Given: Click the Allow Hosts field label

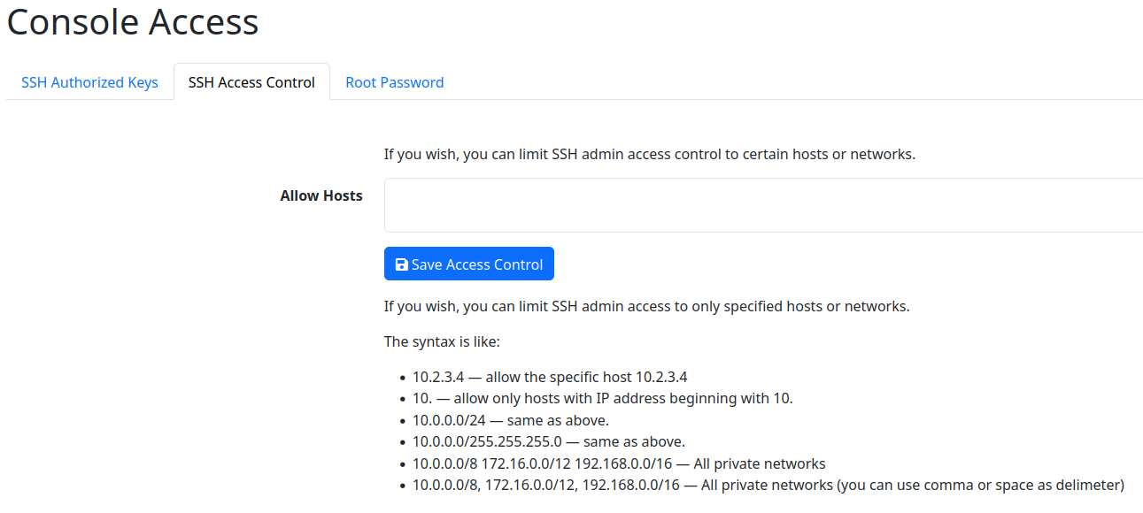Looking at the screenshot, I should (321, 195).
